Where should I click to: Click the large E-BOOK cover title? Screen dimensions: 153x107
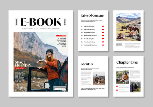[x=41, y=22]
